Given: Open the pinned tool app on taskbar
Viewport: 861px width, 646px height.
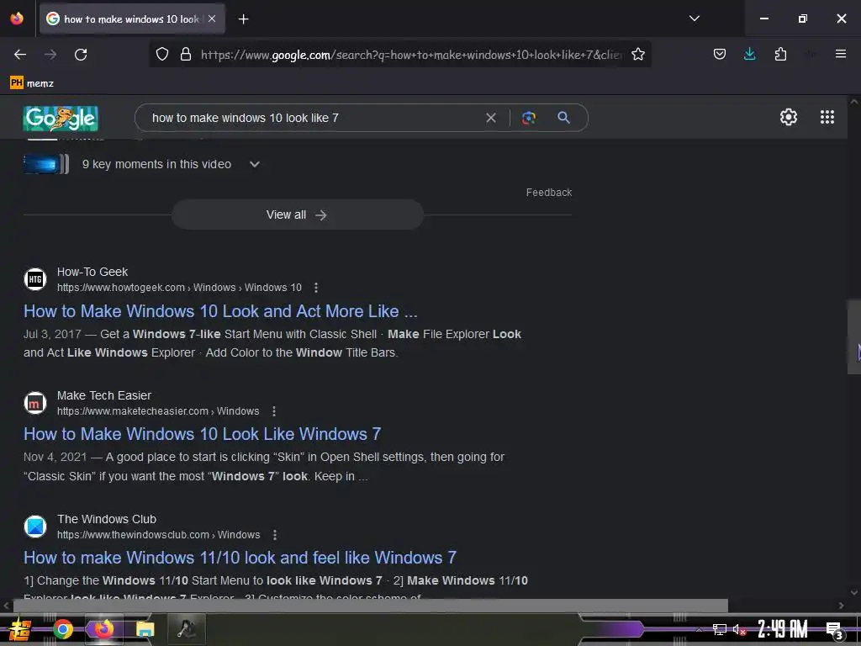Looking at the screenshot, I should coord(186,629).
